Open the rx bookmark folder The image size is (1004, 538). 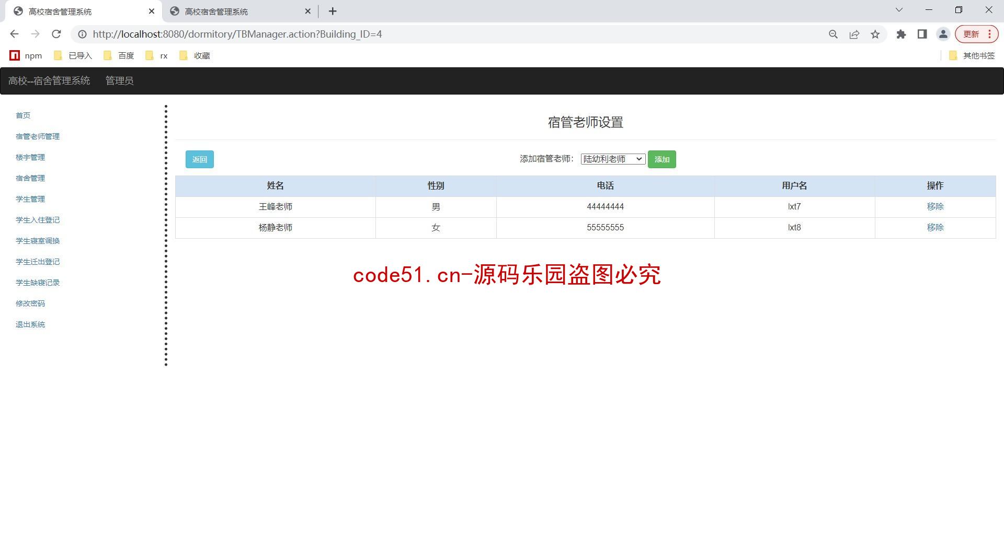[157, 55]
